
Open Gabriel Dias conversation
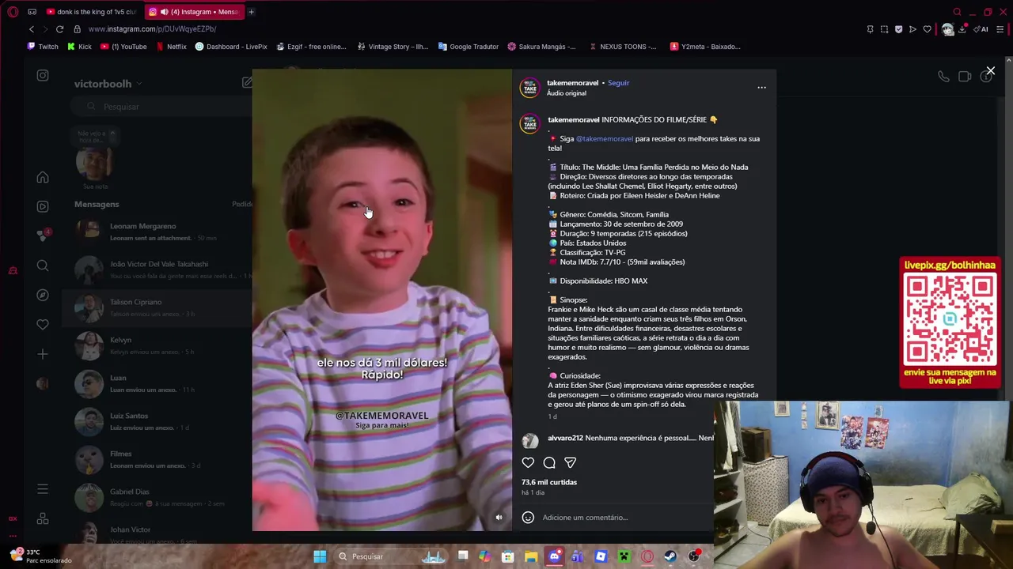point(158,497)
